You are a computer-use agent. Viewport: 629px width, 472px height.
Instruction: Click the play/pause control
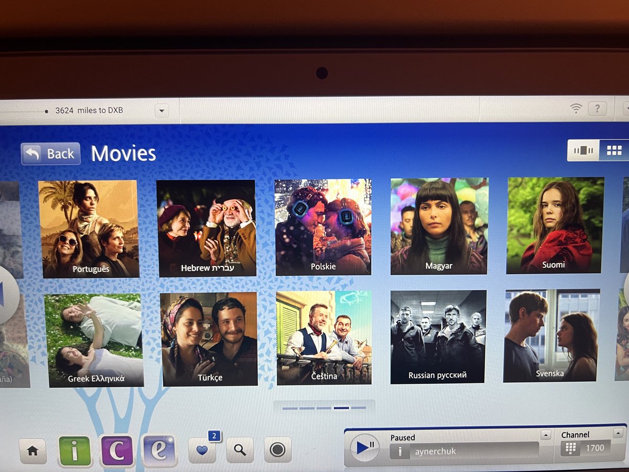pyautogui.click(x=364, y=447)
